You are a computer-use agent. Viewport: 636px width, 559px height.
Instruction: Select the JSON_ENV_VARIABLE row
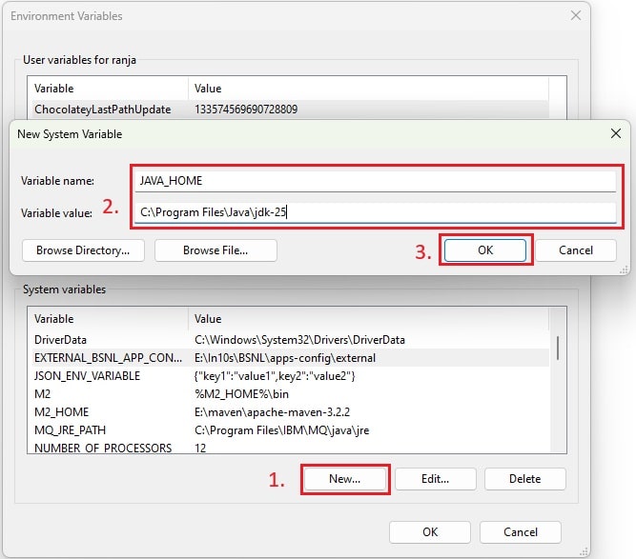pos(291,376)
